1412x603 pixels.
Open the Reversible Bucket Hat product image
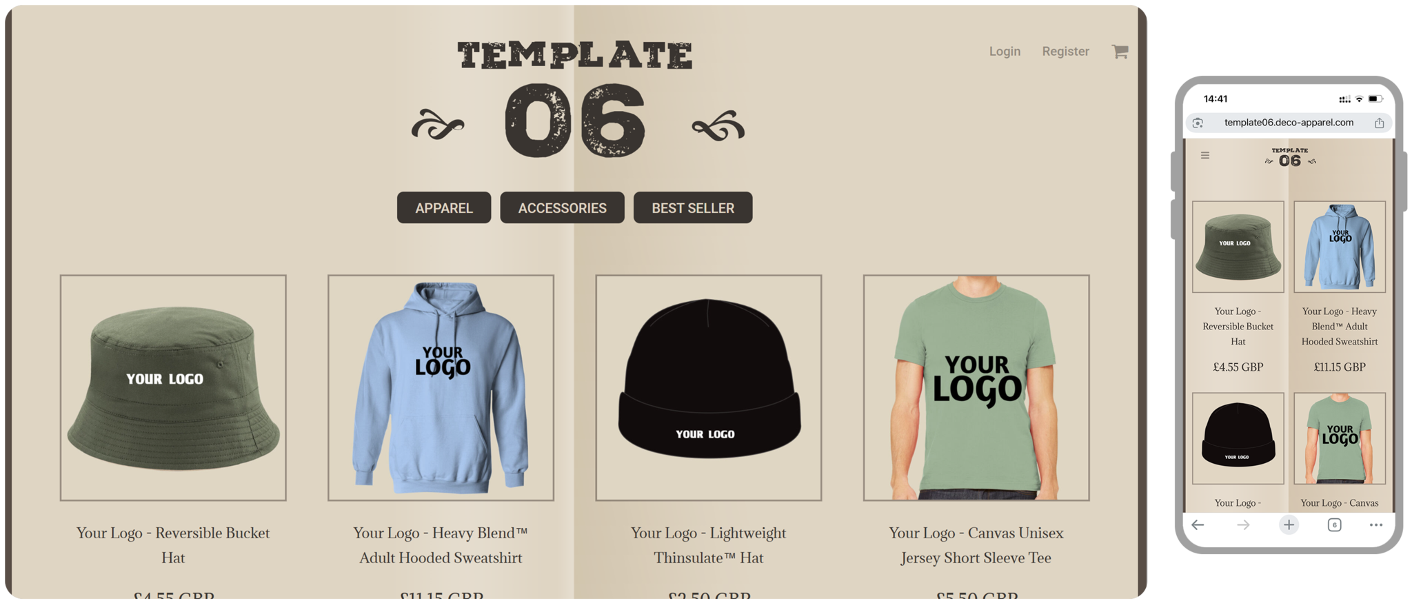click(173, 388)
